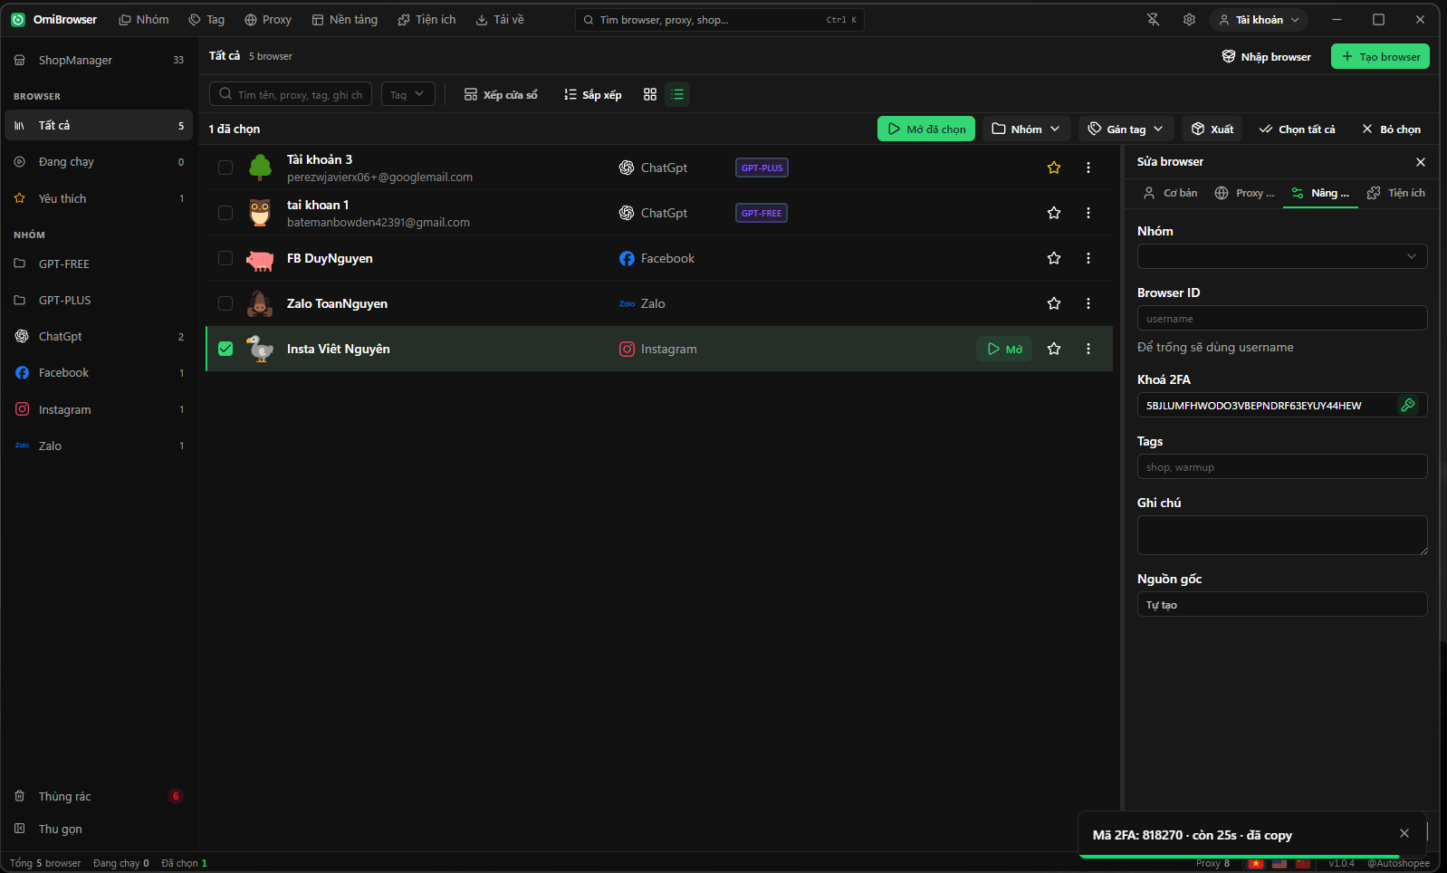Close the Sửa browser panel

pos(1421,162)
